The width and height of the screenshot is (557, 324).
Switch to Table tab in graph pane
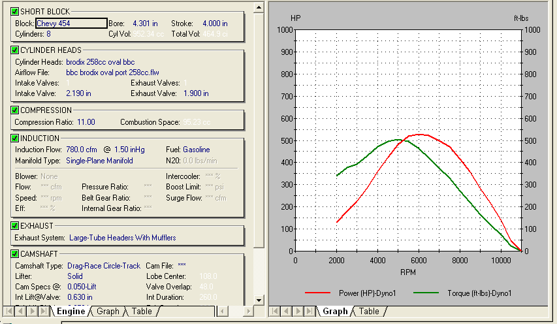(369, 312)
